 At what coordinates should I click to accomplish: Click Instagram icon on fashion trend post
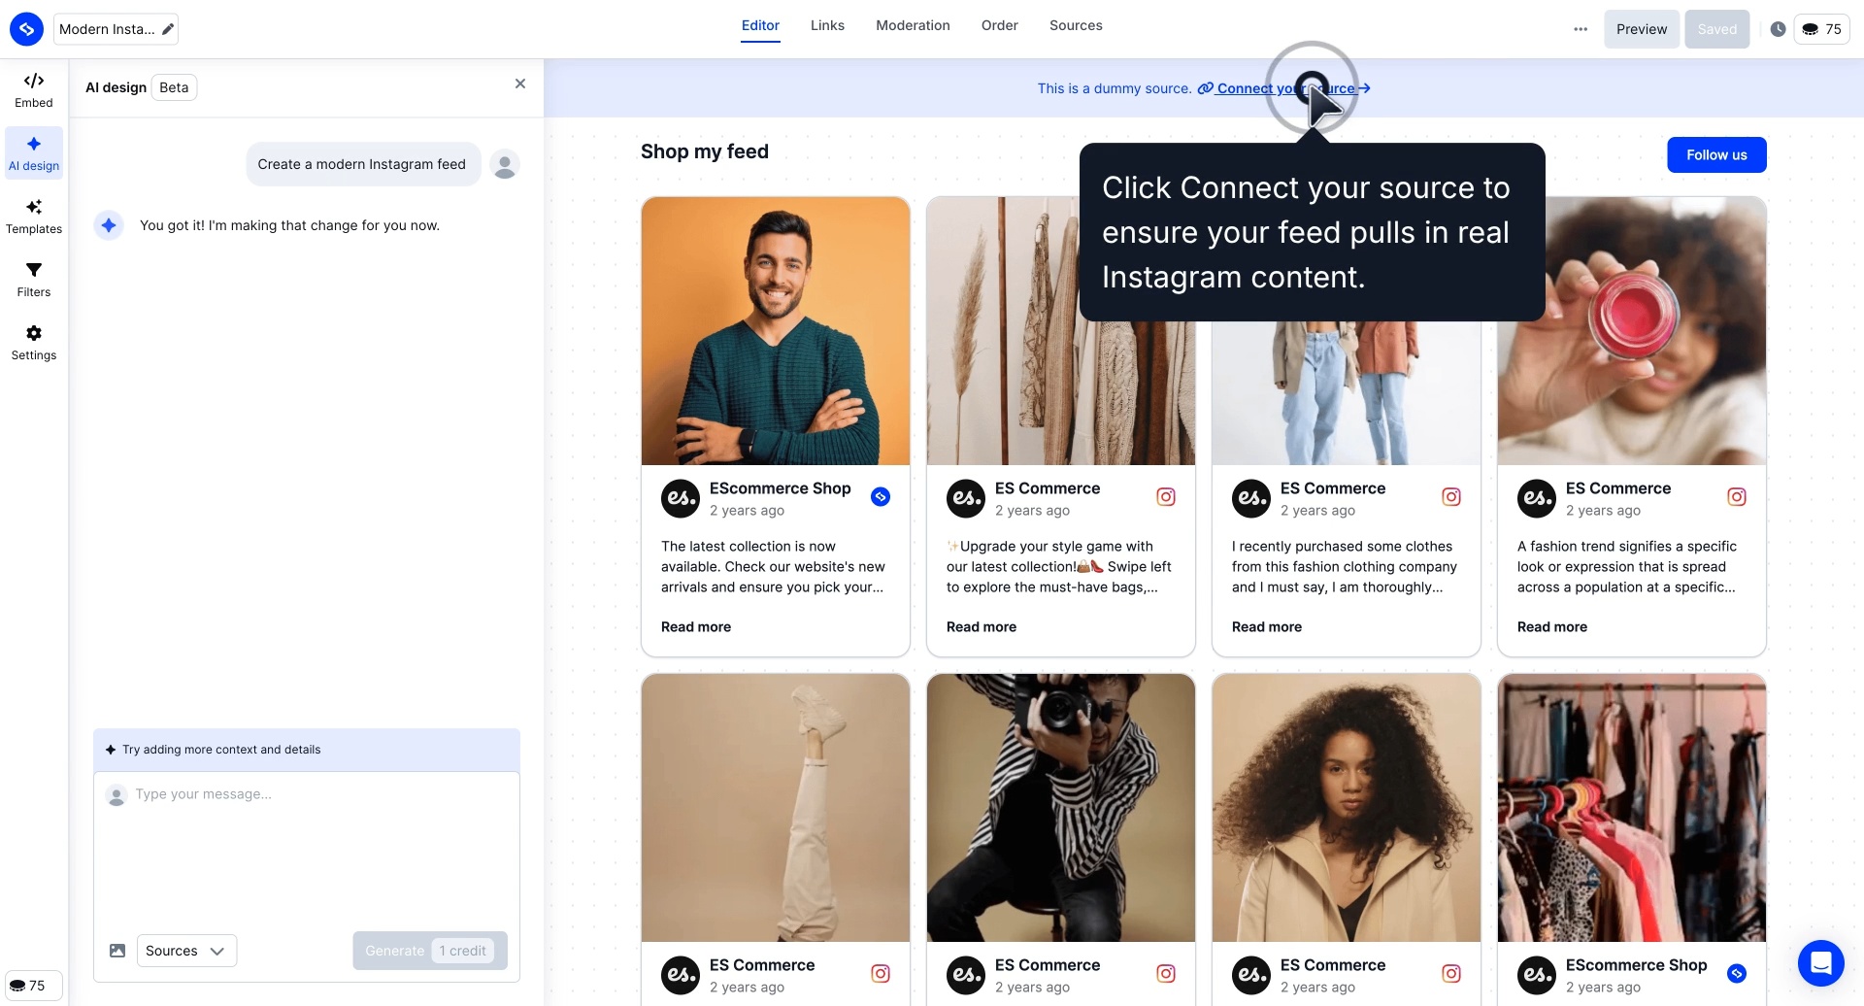tap(1737, 497)
